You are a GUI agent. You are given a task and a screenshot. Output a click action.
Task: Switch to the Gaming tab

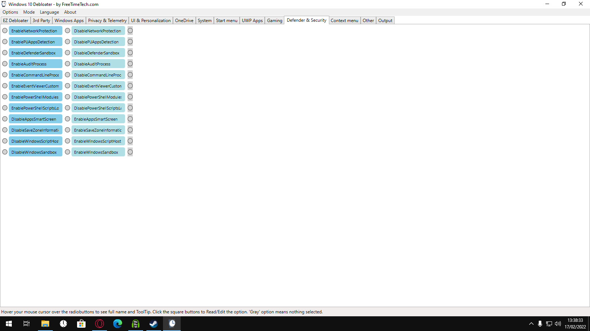(x=275, y=21)
